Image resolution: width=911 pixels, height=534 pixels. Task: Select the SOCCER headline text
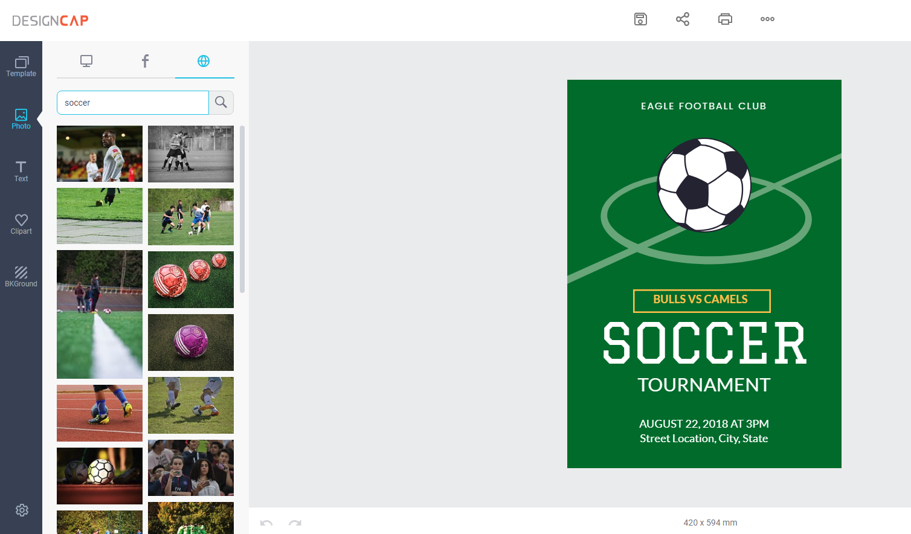tap(704, 343)
